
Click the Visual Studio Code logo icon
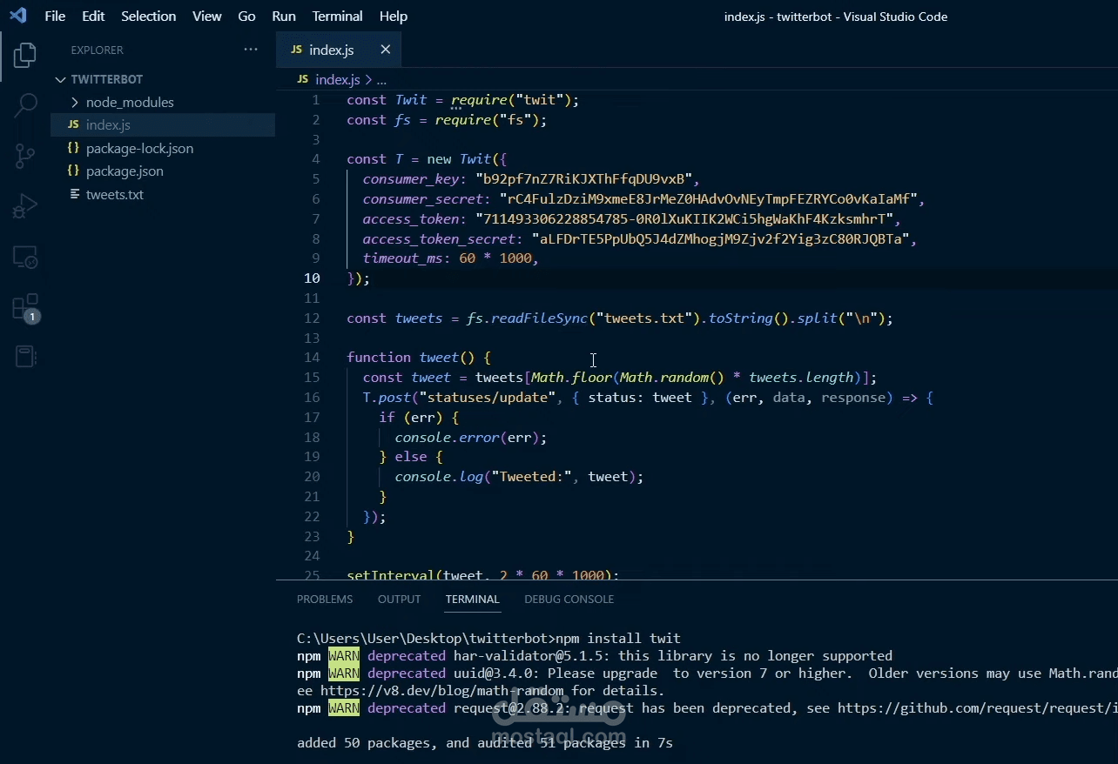[17, 16]
